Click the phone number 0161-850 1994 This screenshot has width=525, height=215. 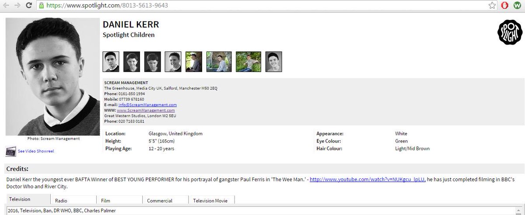tap(131, 94)
